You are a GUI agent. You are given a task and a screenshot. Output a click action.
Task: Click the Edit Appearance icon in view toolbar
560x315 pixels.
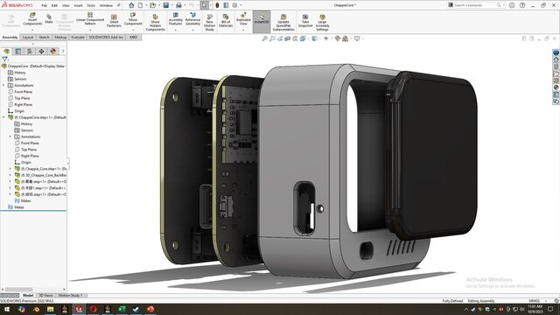pyautogui.click(x=338, y=38)
